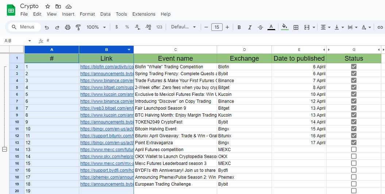Image resolution: width=385 pixels, height=194 pixels.
Task: Click the Undo arrow
Action: tap(47, 27)
